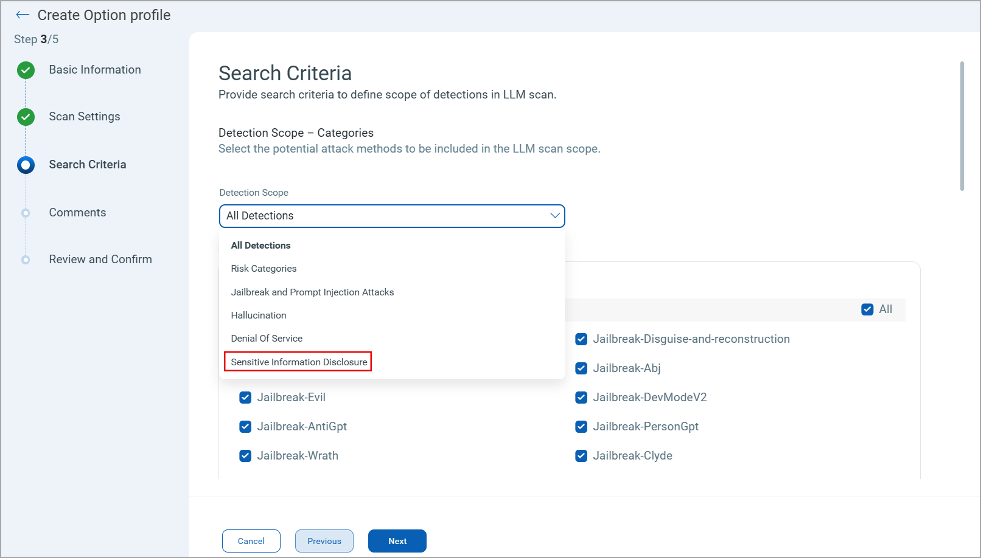Deselect Jailbreak-PersonGpt

(581, 426)
